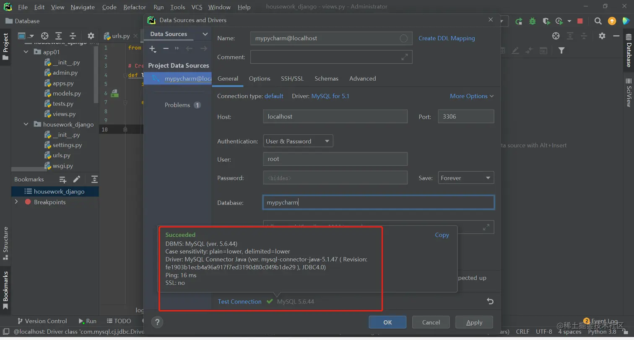Click the default connection type link
The width and height of the screenshot is (634, 340).
(x=274, y=96)
